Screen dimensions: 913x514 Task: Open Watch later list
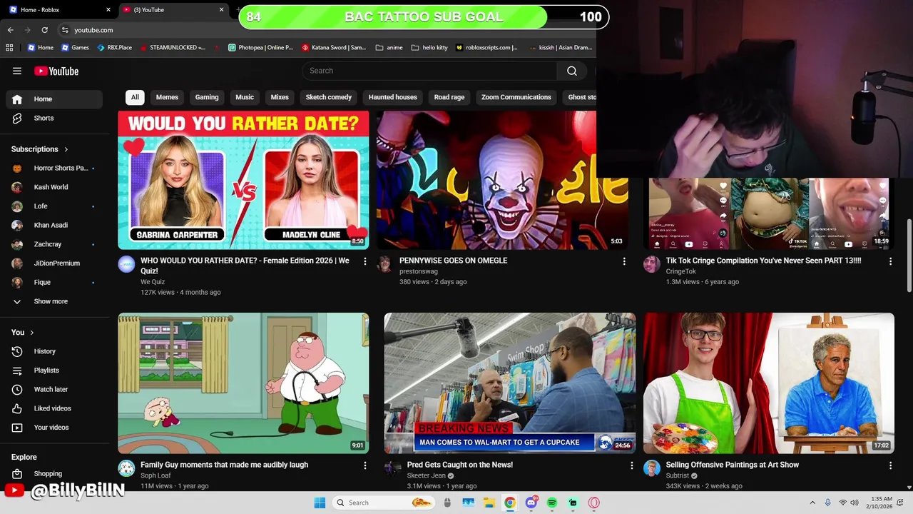coord(54,389)
